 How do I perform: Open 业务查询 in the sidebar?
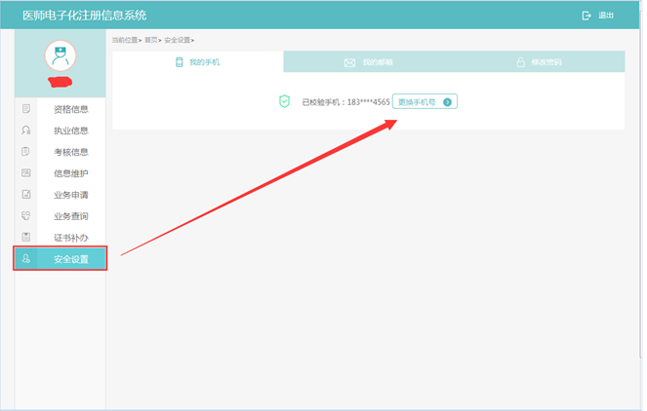pyautogui.click(x=70, y=216)
